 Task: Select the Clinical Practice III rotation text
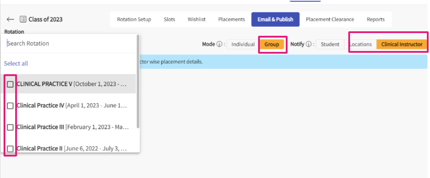[x=73, y=127]
